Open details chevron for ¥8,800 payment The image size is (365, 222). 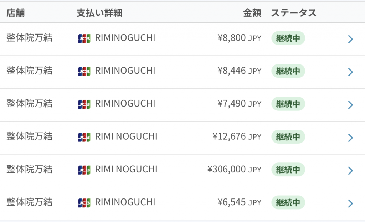pos(351,39)
